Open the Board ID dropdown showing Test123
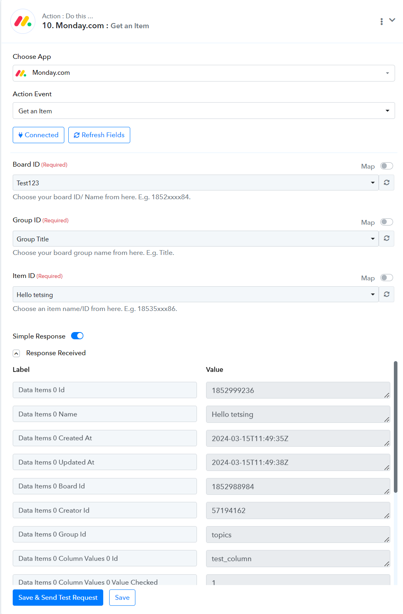 click(x=196, y=183)
